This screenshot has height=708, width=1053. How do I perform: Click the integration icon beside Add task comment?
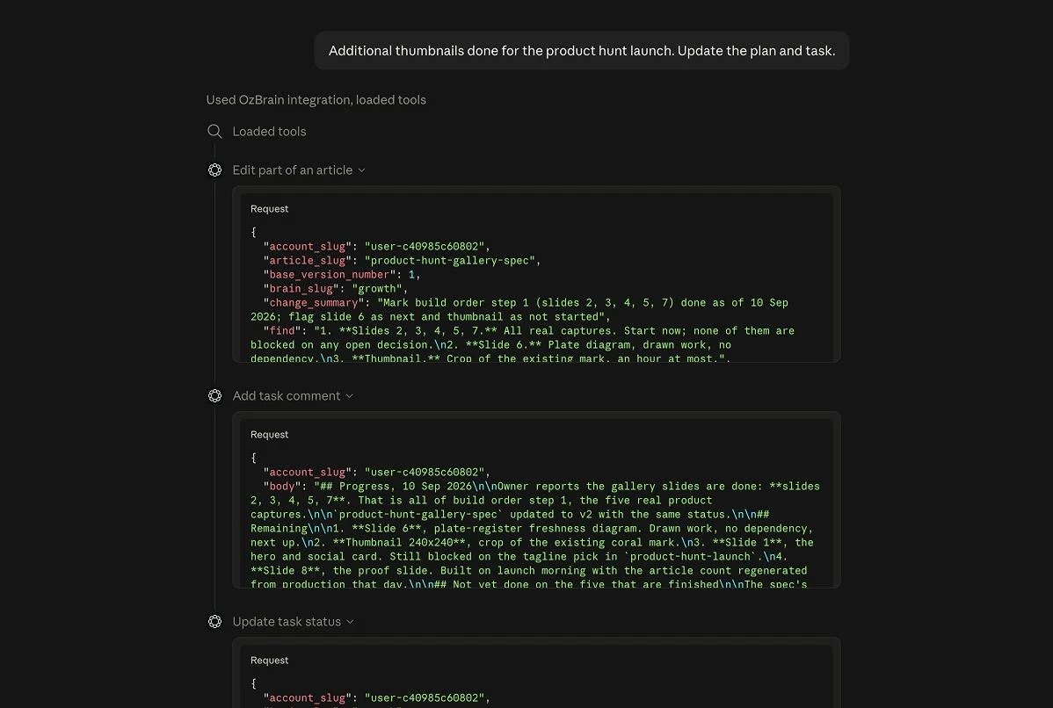[x=214, y=396]
